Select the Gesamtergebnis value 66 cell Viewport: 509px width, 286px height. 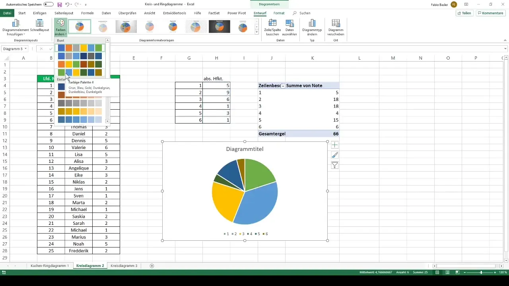(x=313, y=134)
